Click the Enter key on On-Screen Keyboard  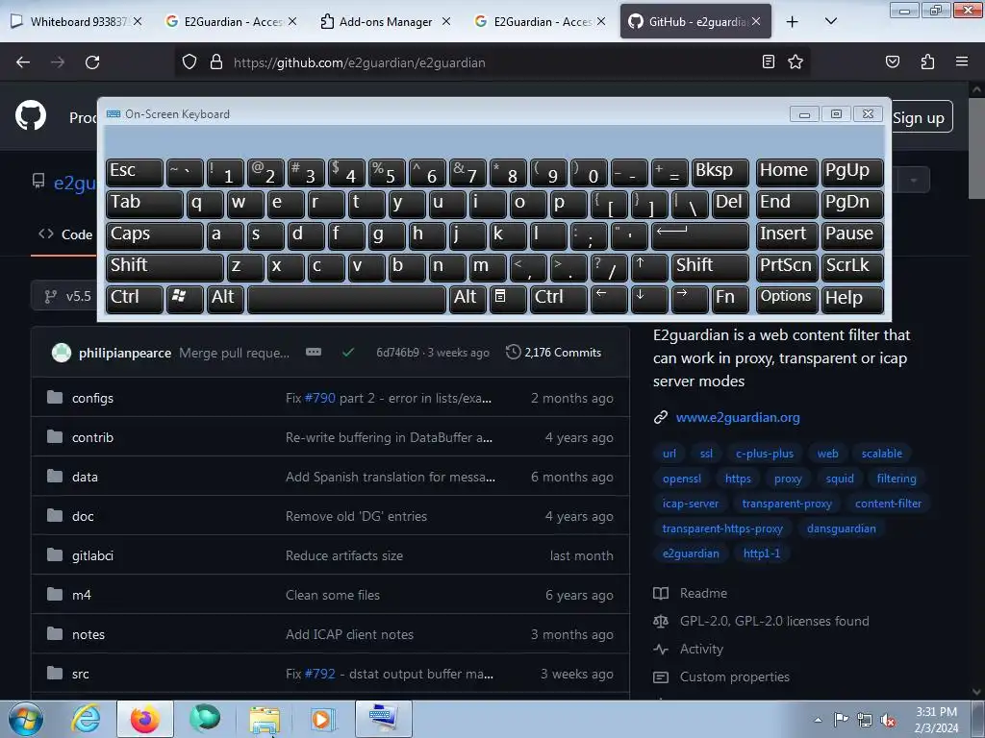coord(699,235)
